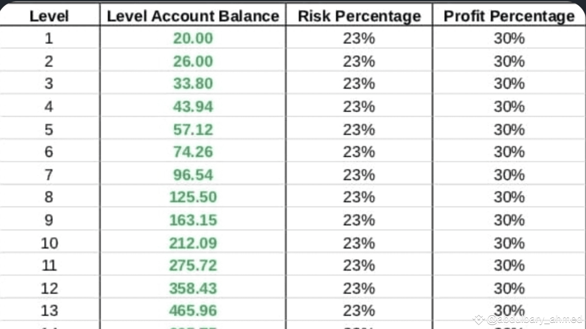This screenshot has height=329, width=586.
Task: Select the Risk Percentage column header
Action: point(359,16)
